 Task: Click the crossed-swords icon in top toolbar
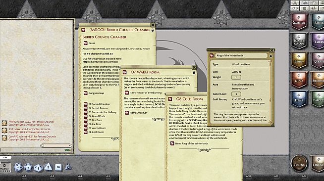295,3
